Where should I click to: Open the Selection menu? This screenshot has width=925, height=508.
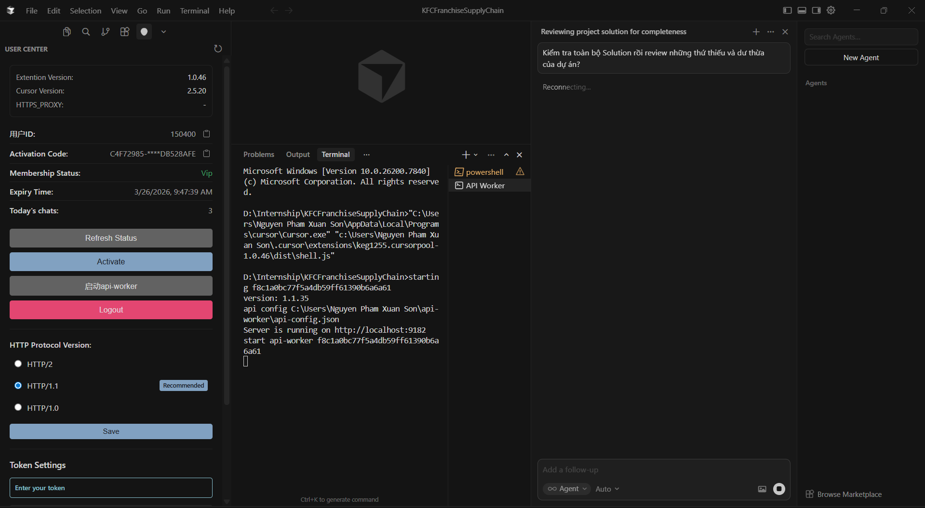pos(85,11)
